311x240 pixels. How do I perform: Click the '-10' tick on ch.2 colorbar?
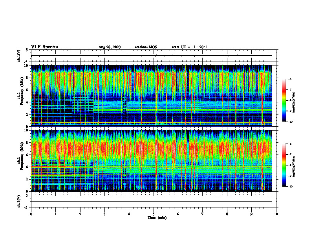(290, 187)
